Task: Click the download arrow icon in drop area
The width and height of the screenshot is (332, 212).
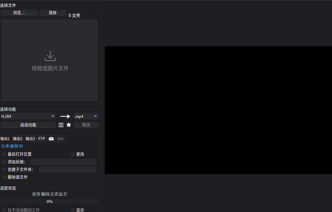Action: 50,56
